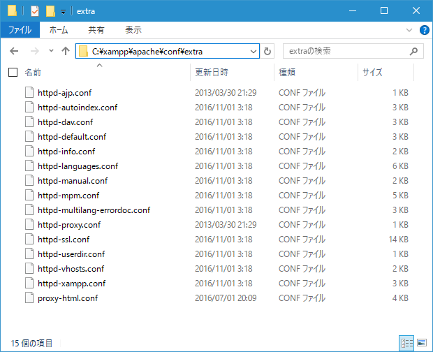Click the date 2016/07/01 20:09 of proxy-html.conf
The width and height of the screenshot is (433, 352).
point(226,298)
